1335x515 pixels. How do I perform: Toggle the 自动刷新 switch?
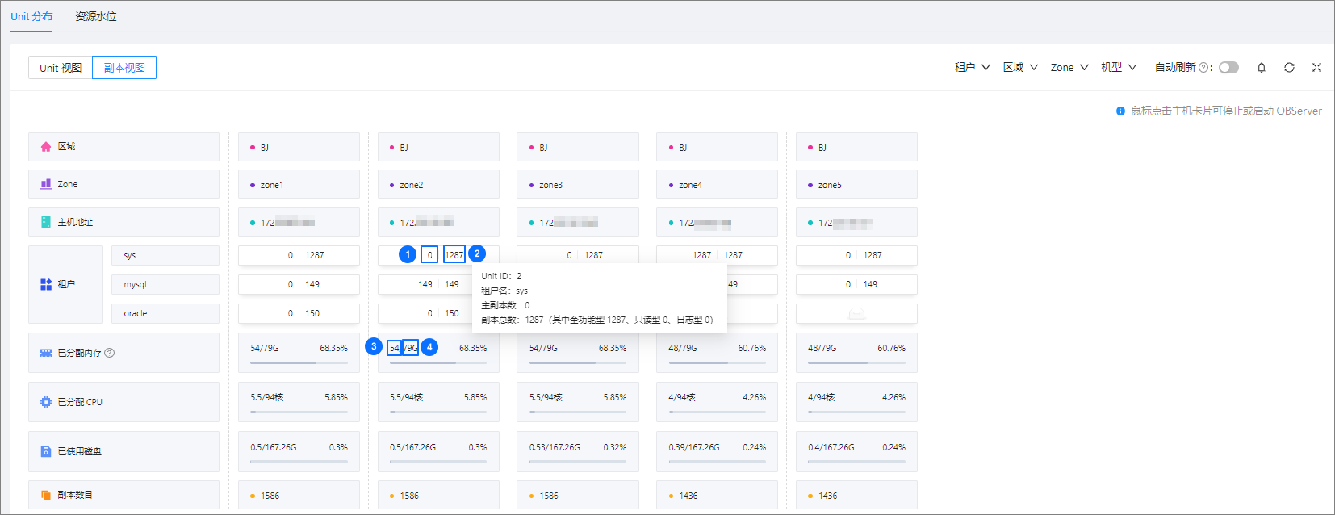pyautogui.click(x=1228, y=68)
